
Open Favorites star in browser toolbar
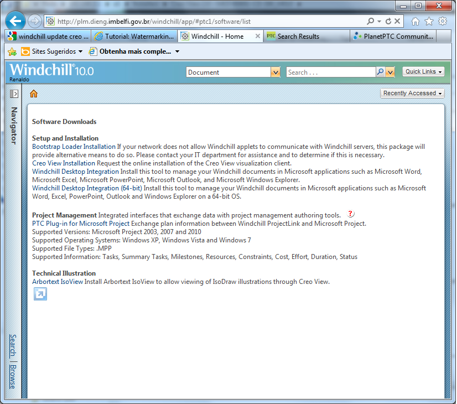pyautogui.click(x=429, y=21)
